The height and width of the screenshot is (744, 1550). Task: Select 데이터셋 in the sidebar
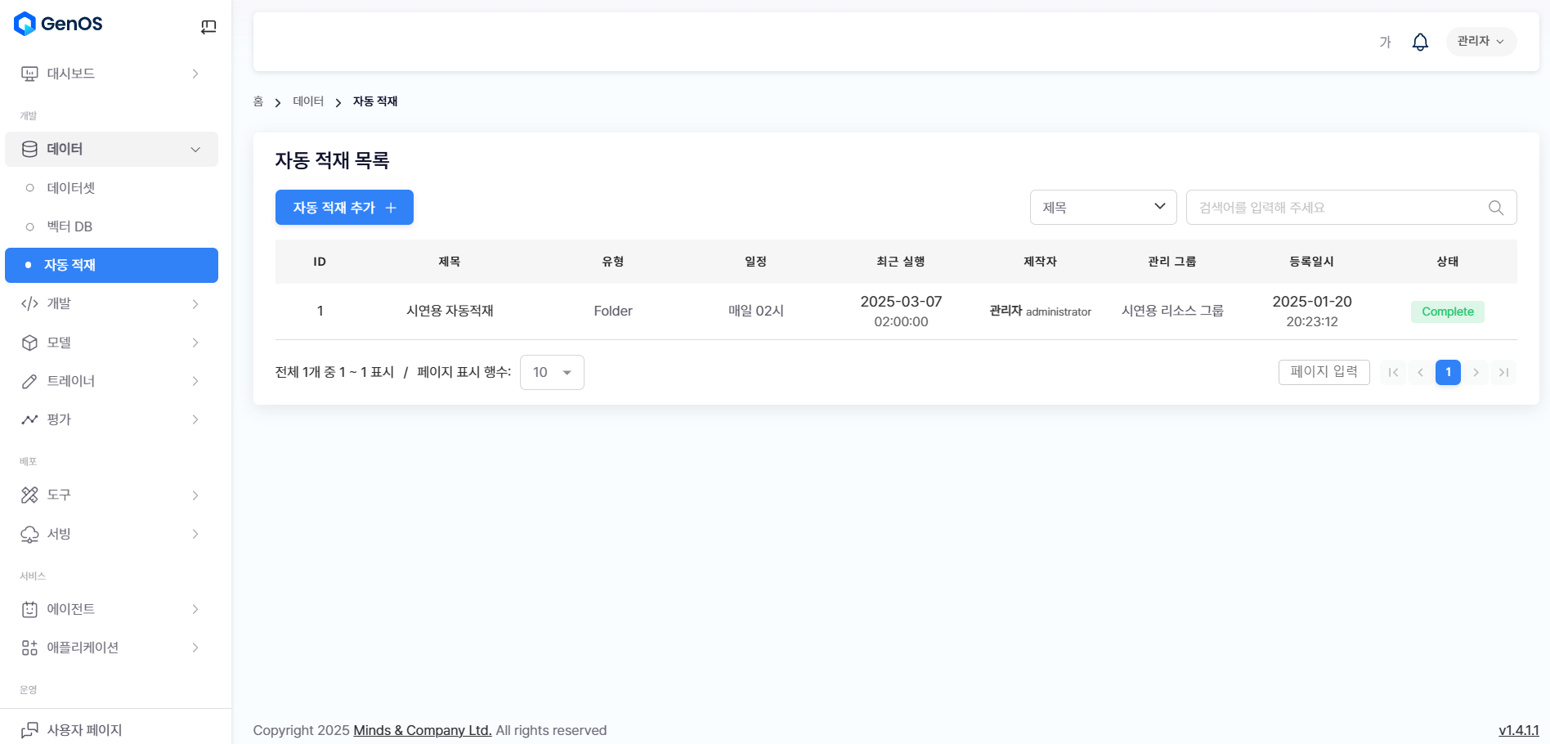(x=71, y=188)
